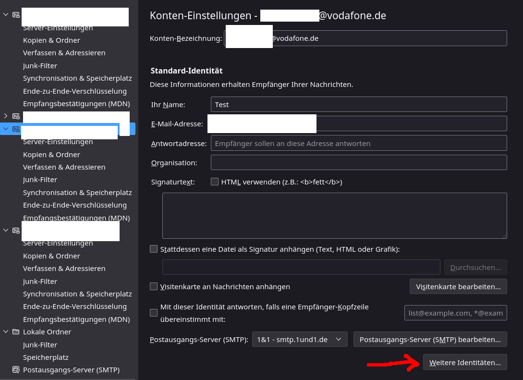Click the Weitere Identitäten button

click(465, 362)
